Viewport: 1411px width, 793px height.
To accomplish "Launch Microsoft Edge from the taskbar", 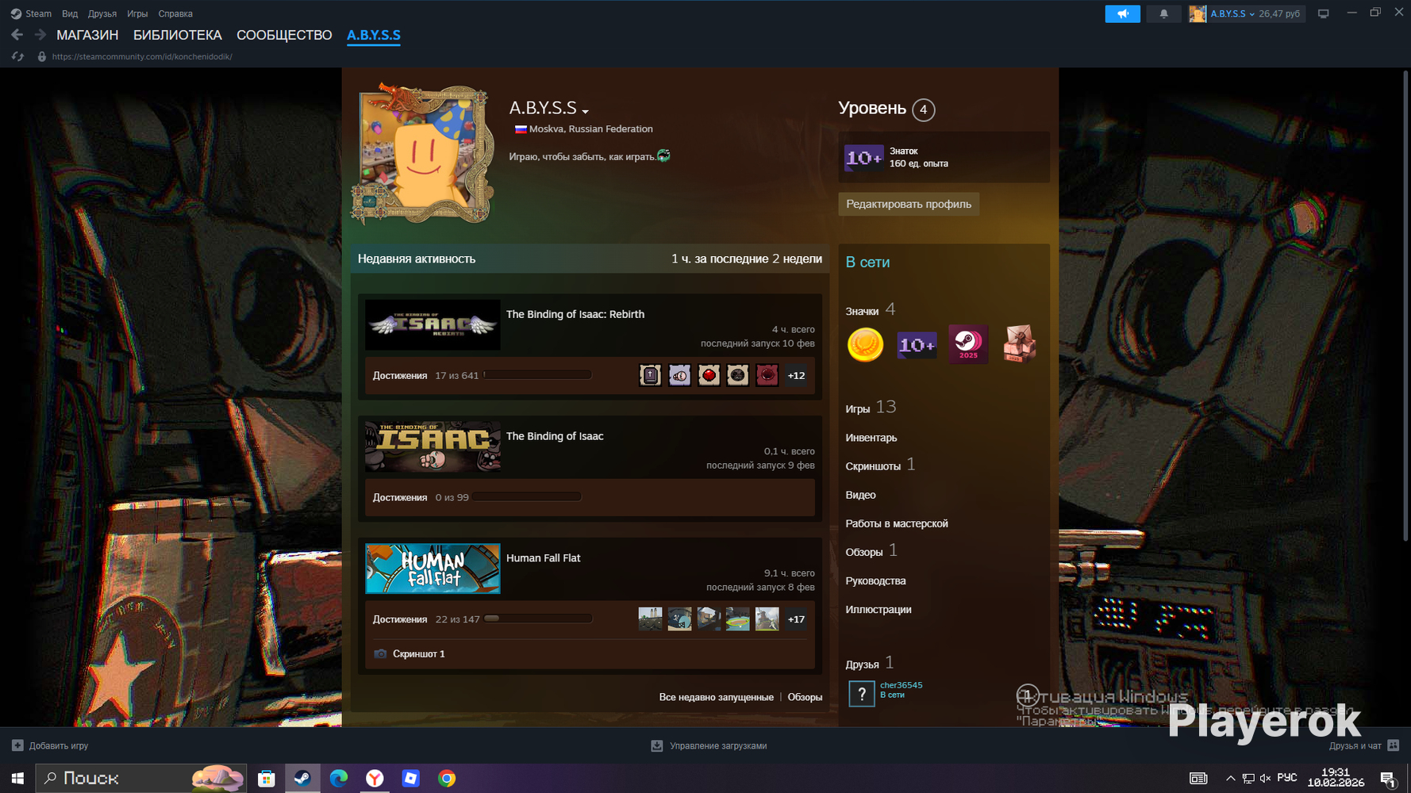I will click(x=339, y=779).
